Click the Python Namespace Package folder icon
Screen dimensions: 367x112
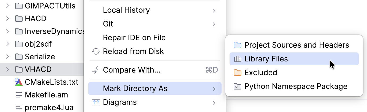[237, 86]
